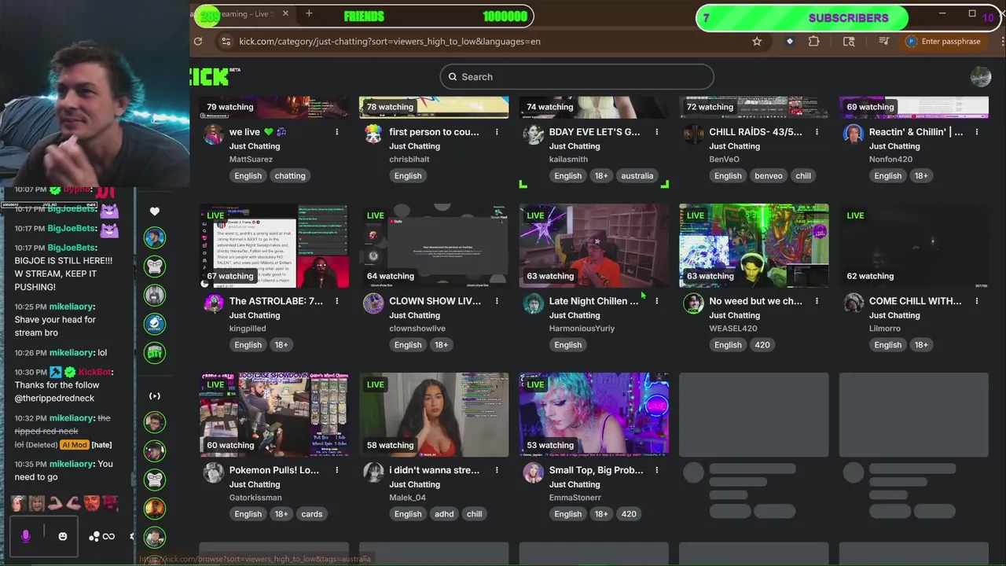
Task: Click Lilmorro channel avatar
Action: [854, 303]
